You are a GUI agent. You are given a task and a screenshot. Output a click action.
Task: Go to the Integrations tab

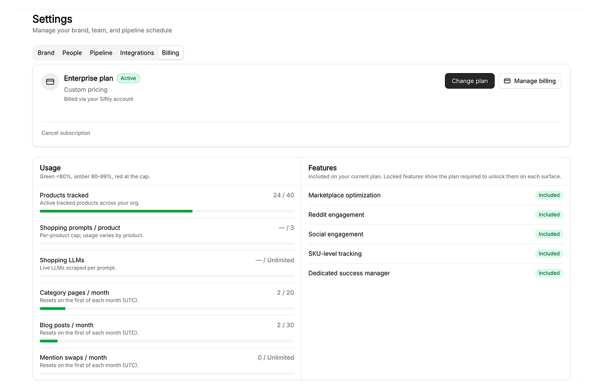(137, 53)
